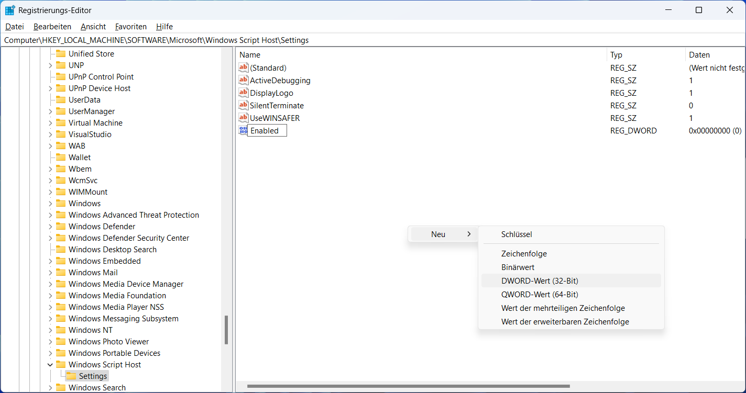746x393 pixels.
Task: Click the Registry Editor app icon in title bar
Action: pyautogui.click(x=10, y=10)
